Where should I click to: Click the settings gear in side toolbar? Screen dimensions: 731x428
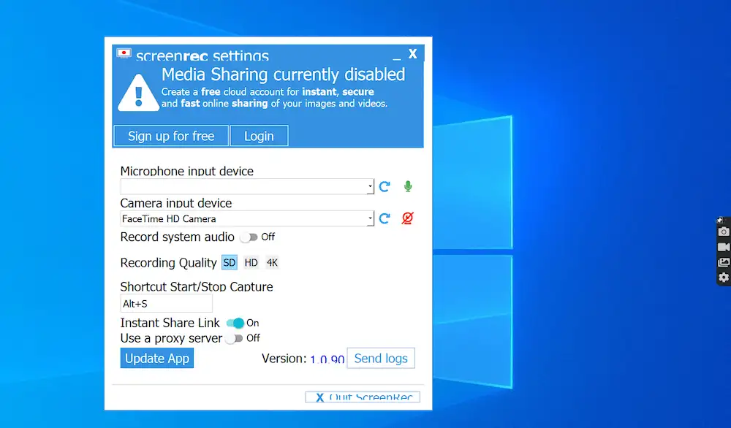pyautogui.click(x=724, y=278)
